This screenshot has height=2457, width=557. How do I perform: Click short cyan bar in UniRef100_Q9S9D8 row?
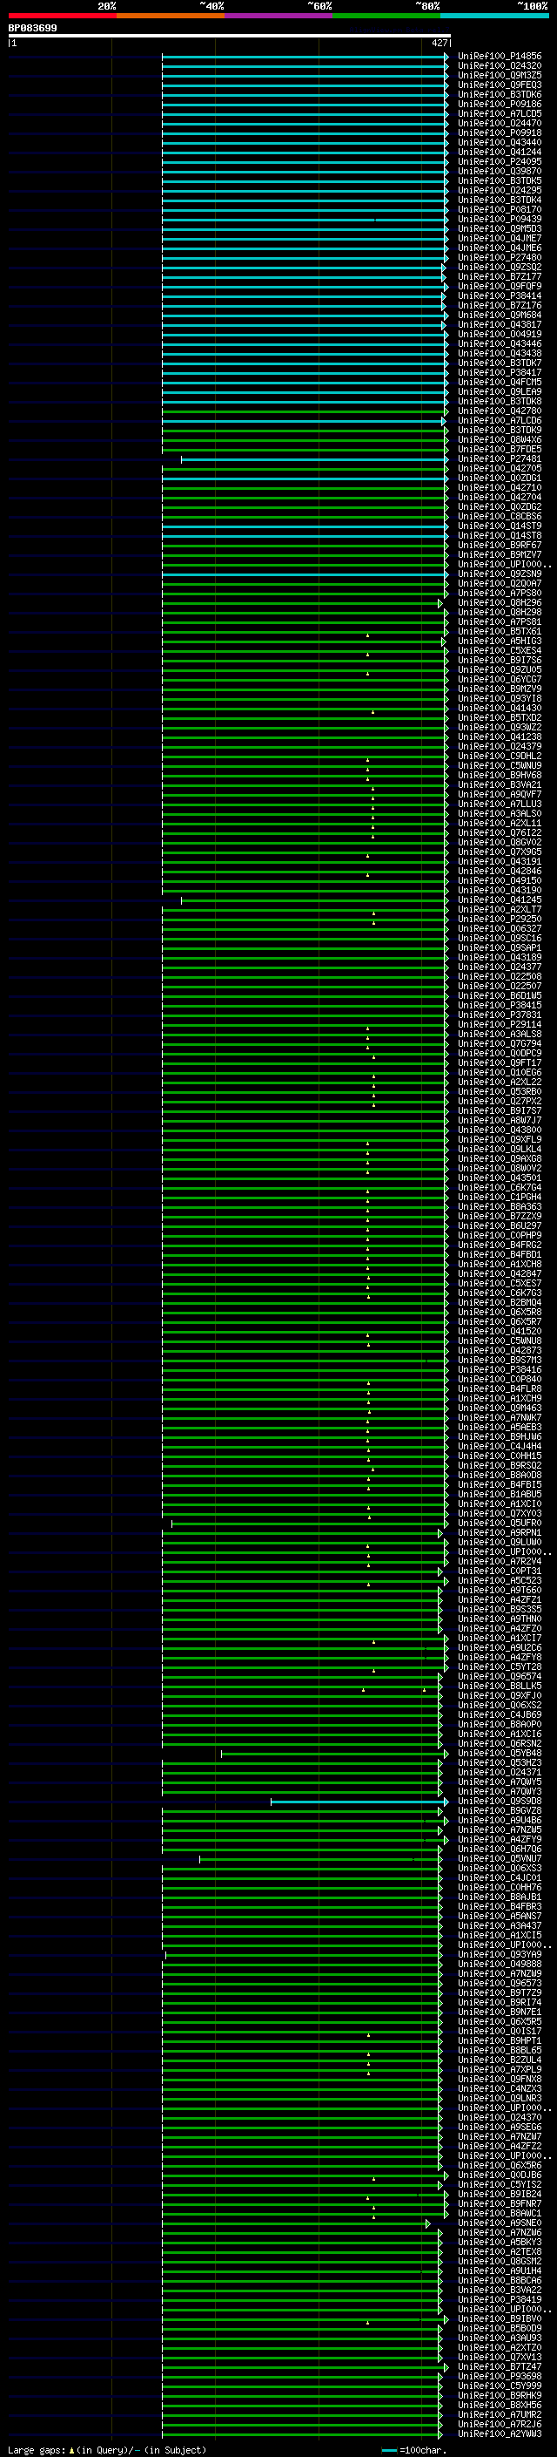pos(359,1802)
